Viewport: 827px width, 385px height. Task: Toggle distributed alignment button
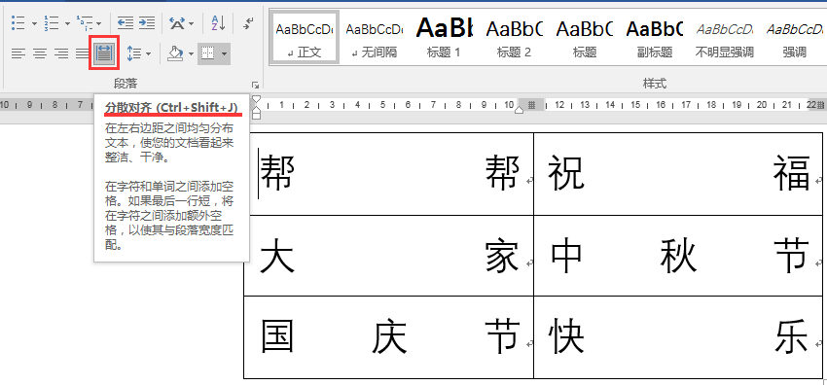(x=104, y=52)
